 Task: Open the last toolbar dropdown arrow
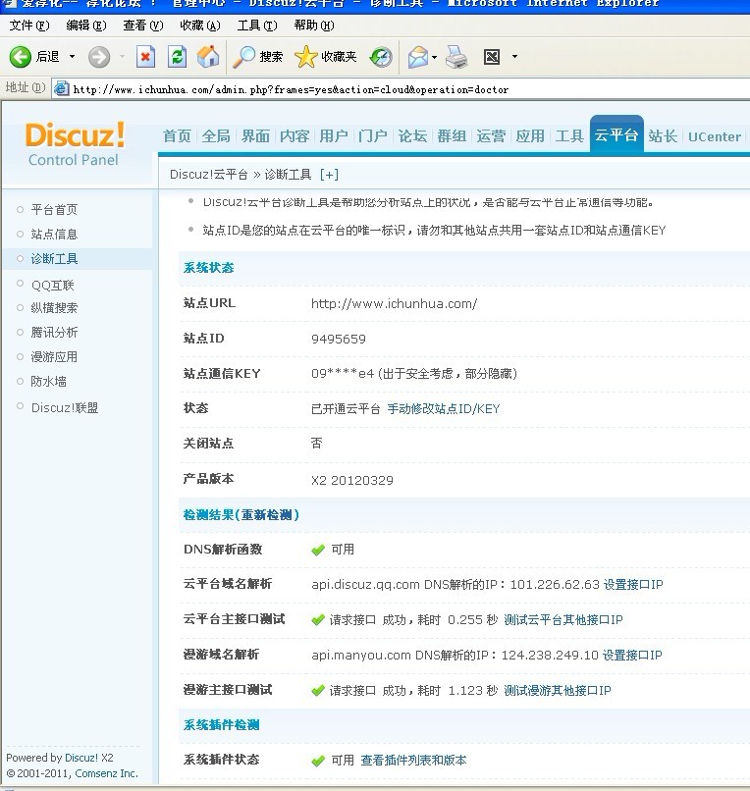click(x=514, y=57)
